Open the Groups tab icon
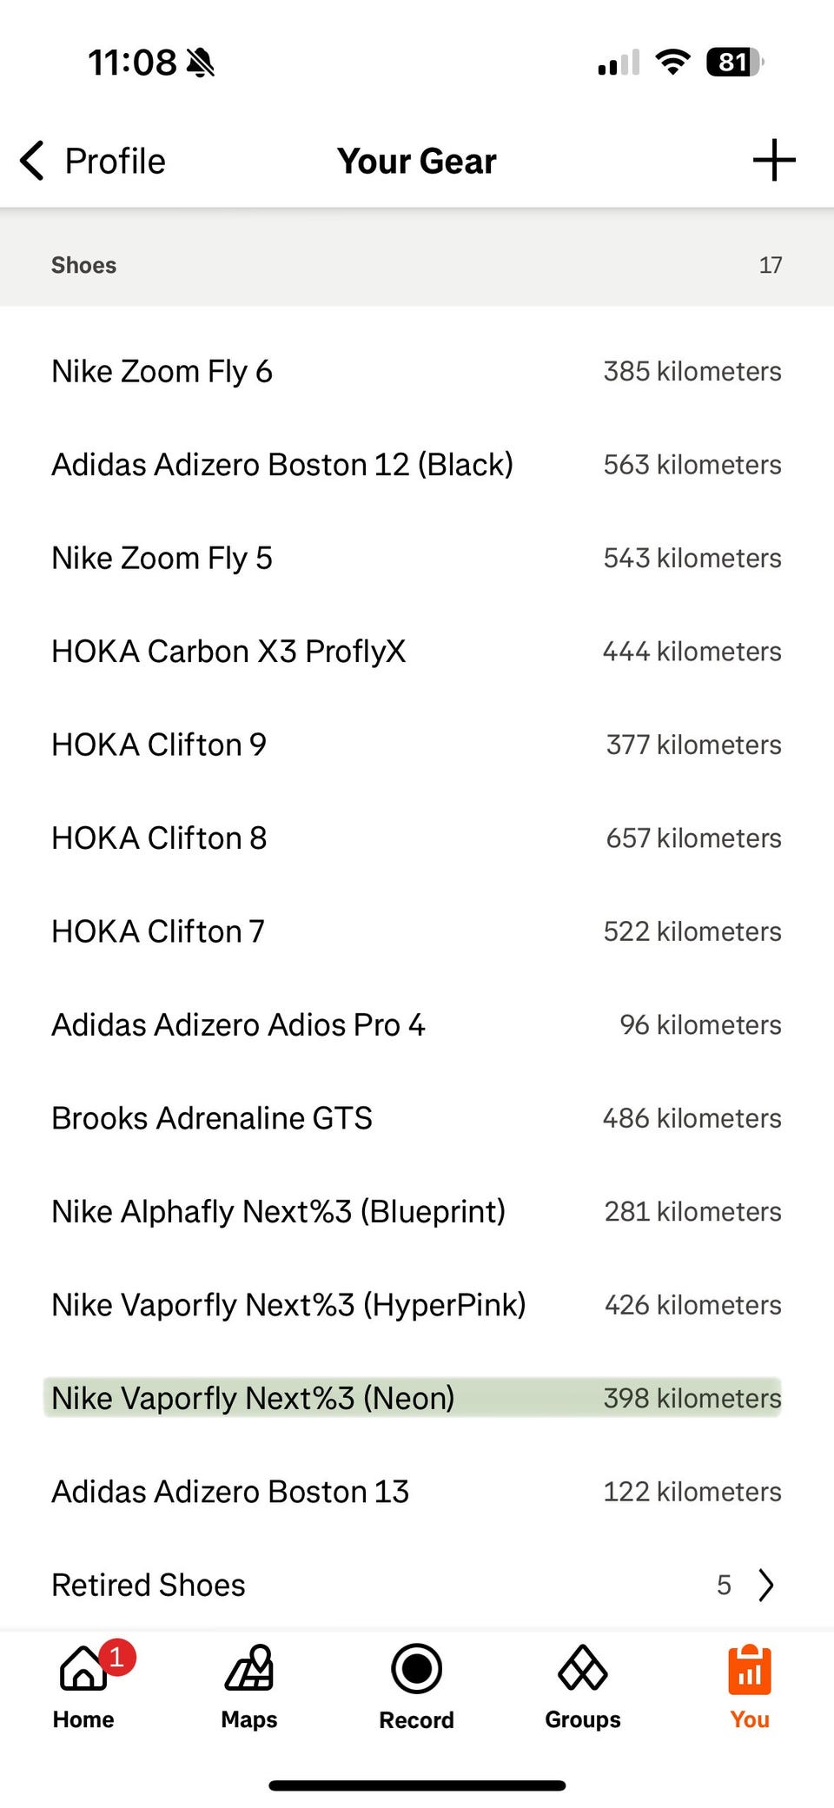 click(x=583, y=1668)
